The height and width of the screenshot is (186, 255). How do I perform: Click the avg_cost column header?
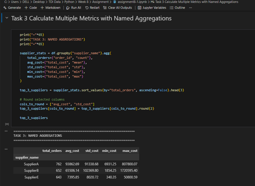(72, 151)
